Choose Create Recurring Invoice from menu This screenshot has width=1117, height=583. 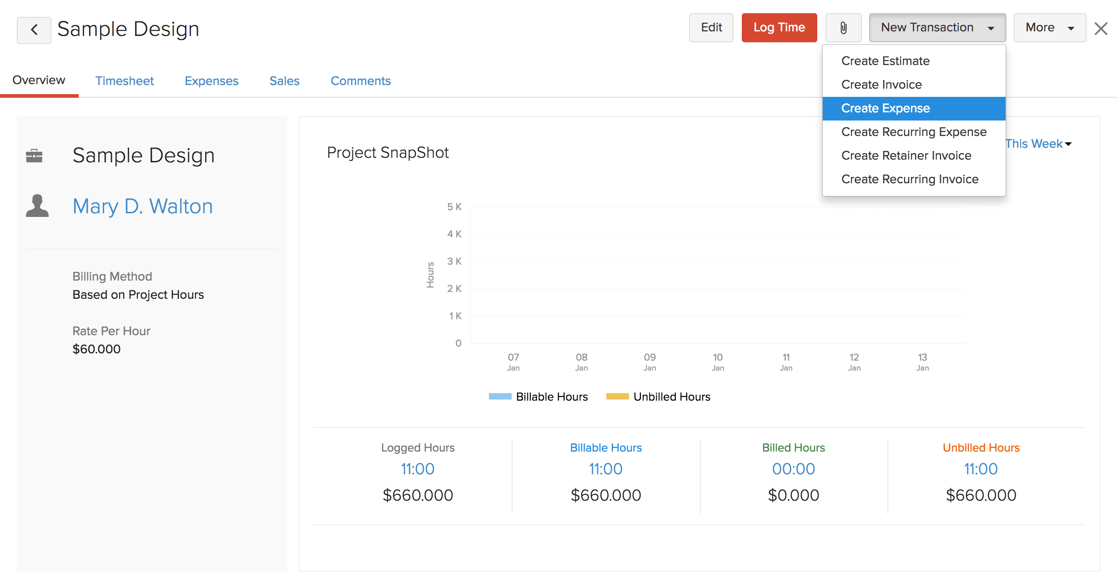click(910, 179)
